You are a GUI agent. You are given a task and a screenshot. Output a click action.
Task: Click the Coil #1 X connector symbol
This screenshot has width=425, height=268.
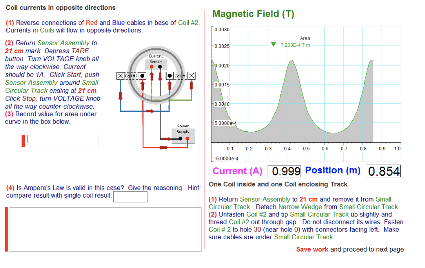(192, 75)
